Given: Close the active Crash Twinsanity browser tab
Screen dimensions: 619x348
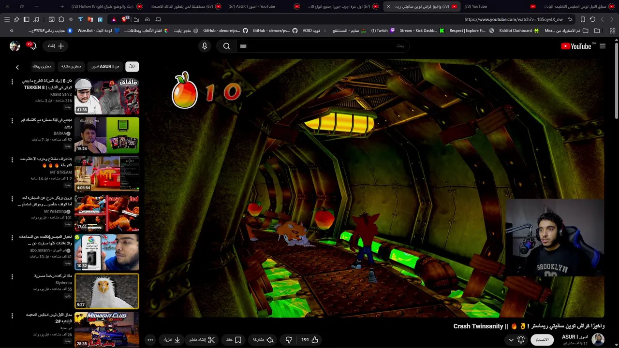Looking at the screenshot, I should pos(388,6).
